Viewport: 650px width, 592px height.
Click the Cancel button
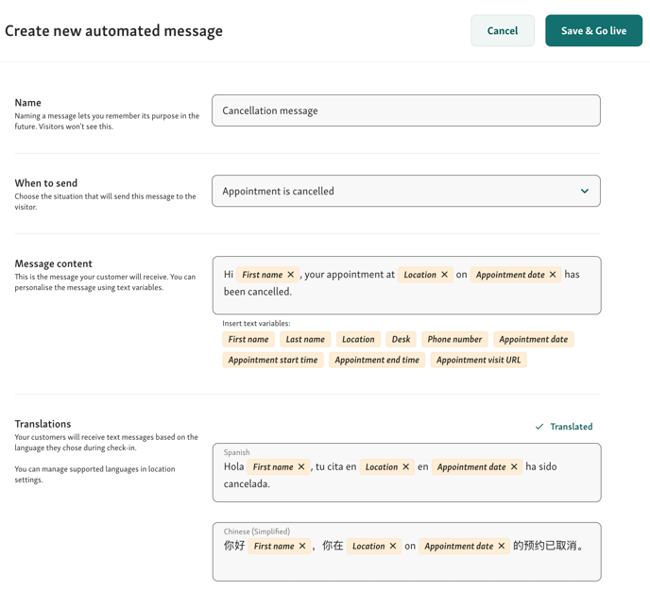click(503, 30)
